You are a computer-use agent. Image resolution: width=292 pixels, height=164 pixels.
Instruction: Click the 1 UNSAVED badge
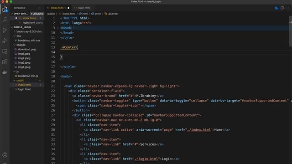(37, 14)
